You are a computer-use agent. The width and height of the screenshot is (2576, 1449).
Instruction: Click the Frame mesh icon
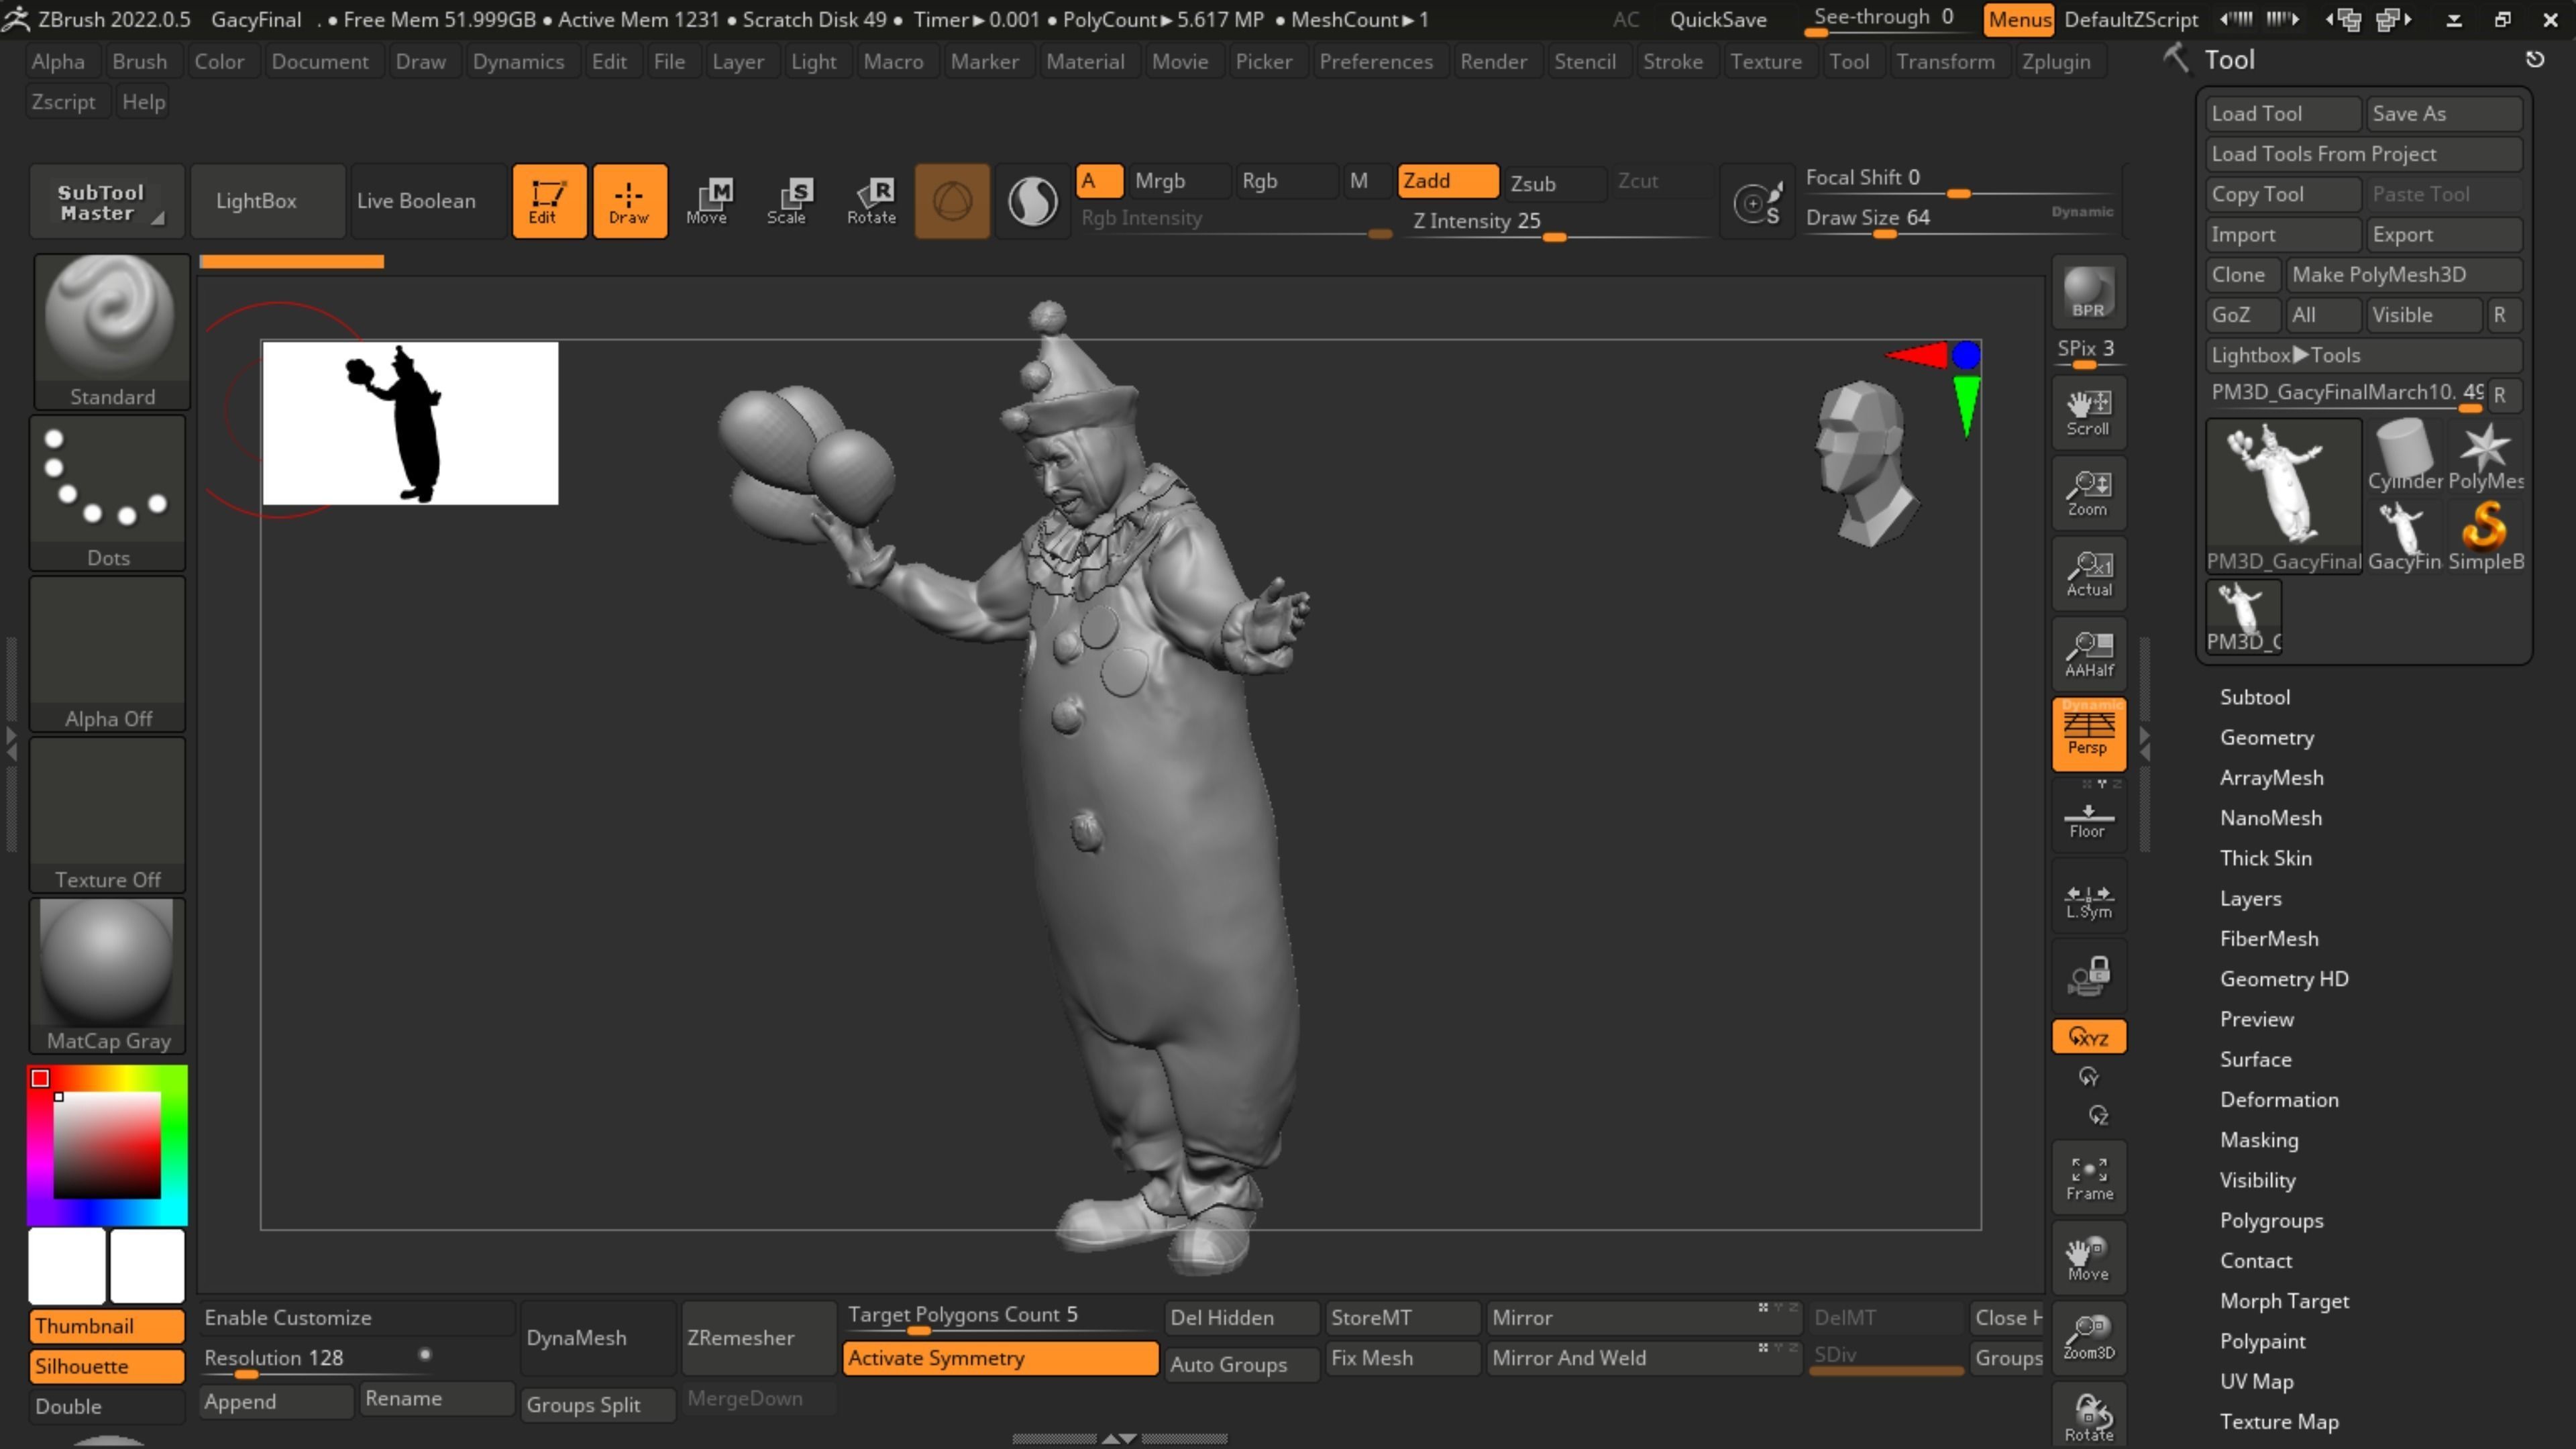(x=2088, y=1177)
